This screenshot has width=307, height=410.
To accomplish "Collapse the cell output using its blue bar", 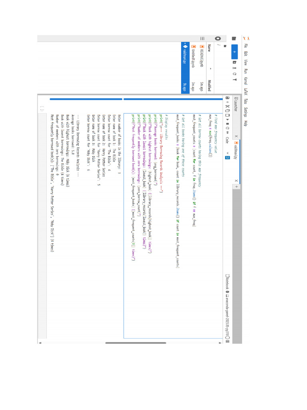I will [x=86, y=99].
